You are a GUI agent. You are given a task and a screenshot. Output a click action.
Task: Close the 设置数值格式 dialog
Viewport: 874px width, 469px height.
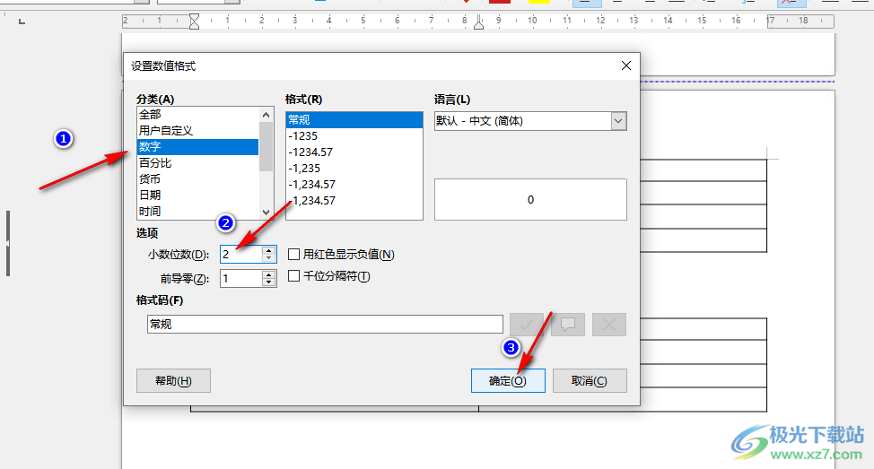[626, 65]
